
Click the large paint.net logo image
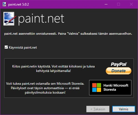coord(10,19)
